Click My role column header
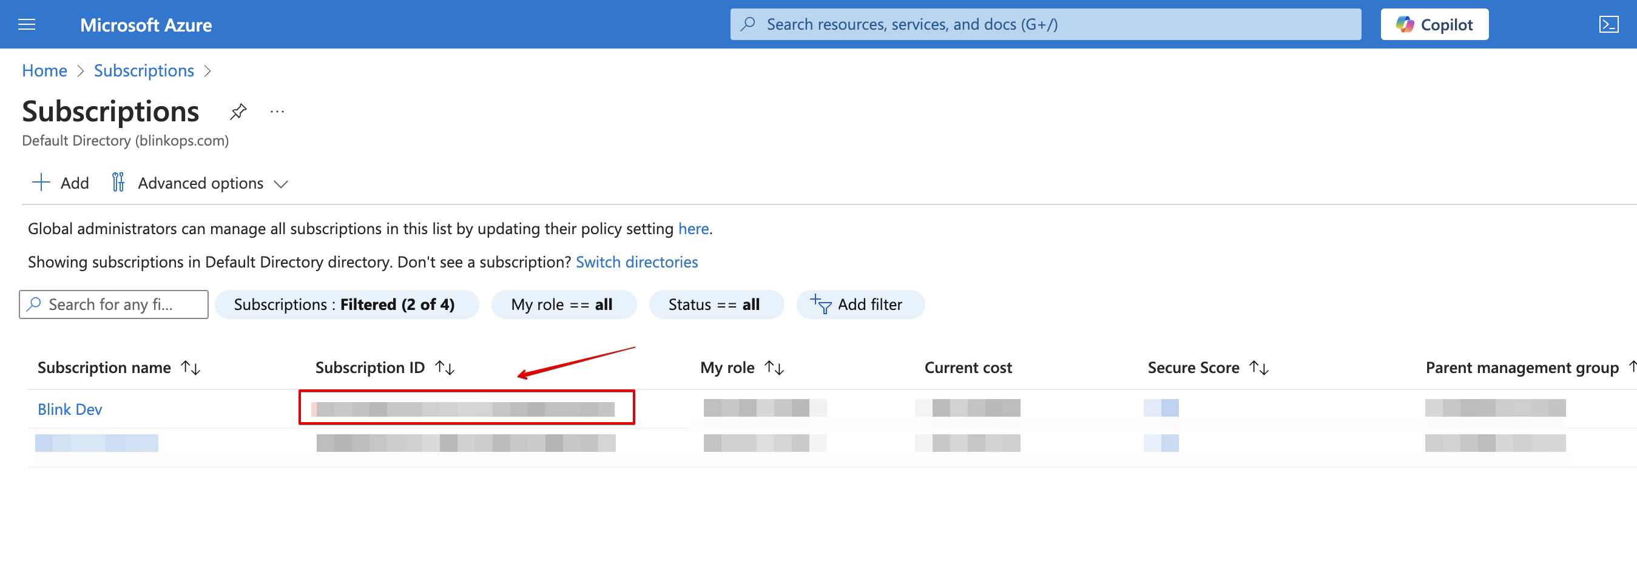Viewport: 1637px width, 575px height. (x=727, y=368)
